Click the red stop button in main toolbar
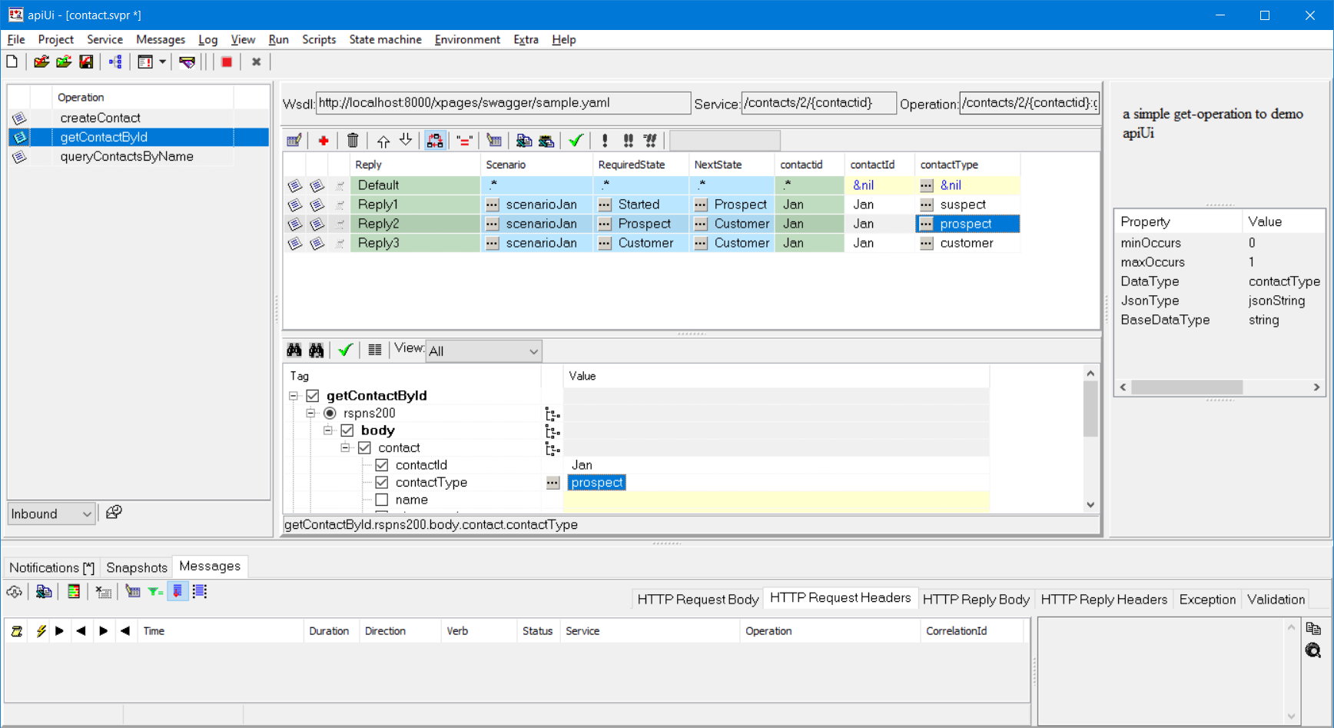1334x728 pixels. pyautogui.click(x=227, y=61)
